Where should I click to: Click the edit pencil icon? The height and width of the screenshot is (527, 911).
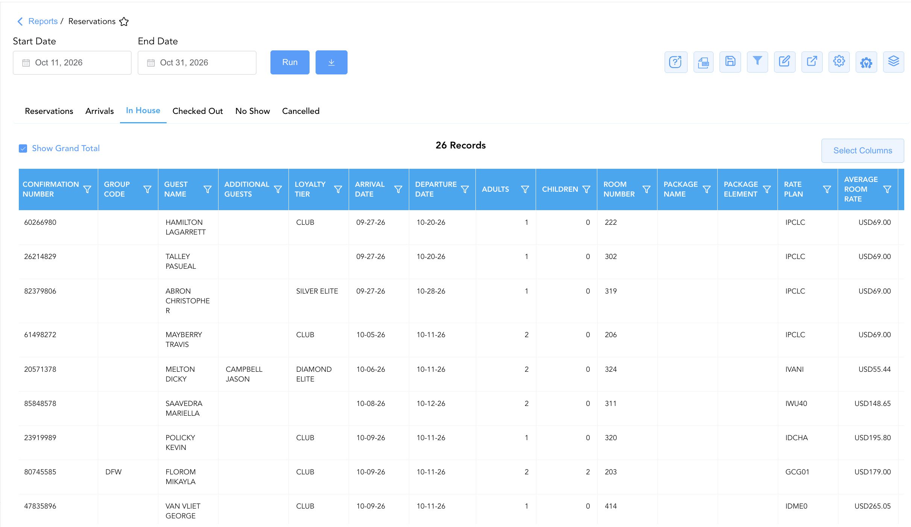785,62
